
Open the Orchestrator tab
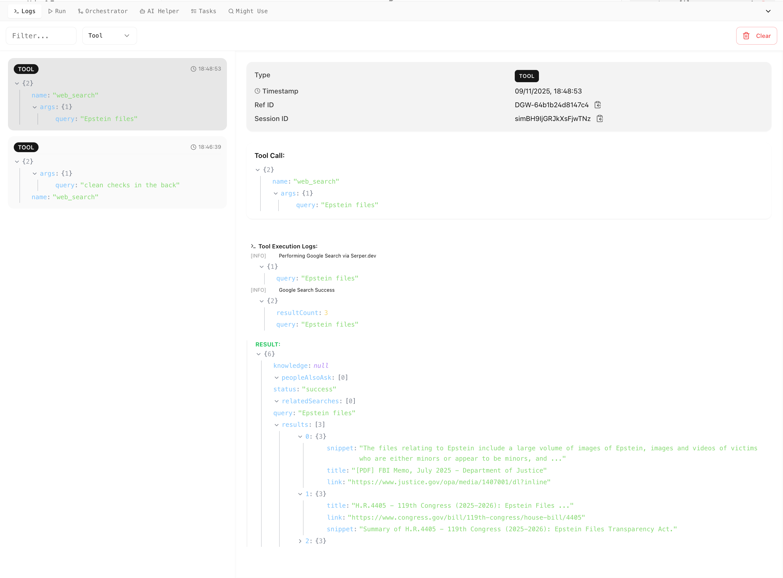[x=103, y=11]
